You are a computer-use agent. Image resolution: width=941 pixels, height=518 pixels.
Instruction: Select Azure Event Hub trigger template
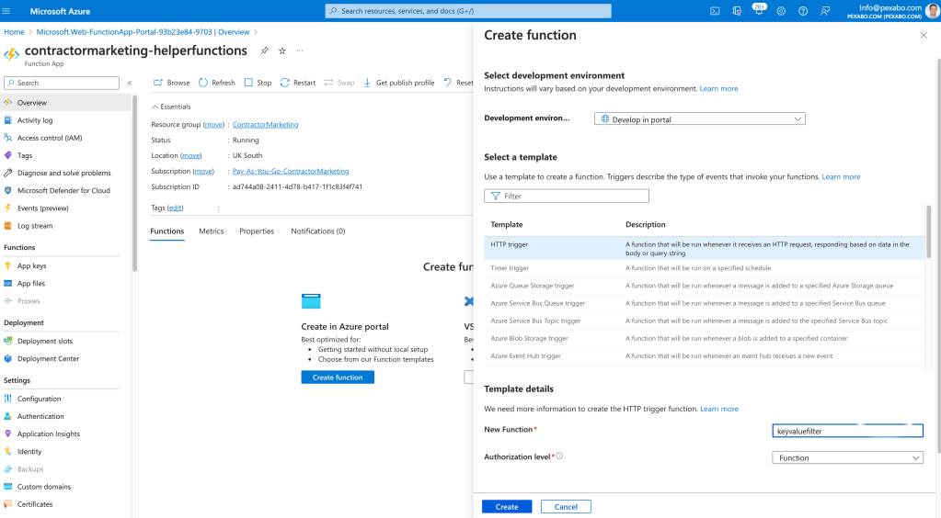[704, 356]
